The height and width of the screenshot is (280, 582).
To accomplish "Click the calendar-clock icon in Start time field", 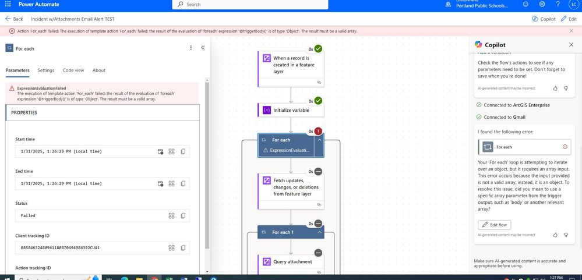I will click(160, 151).
